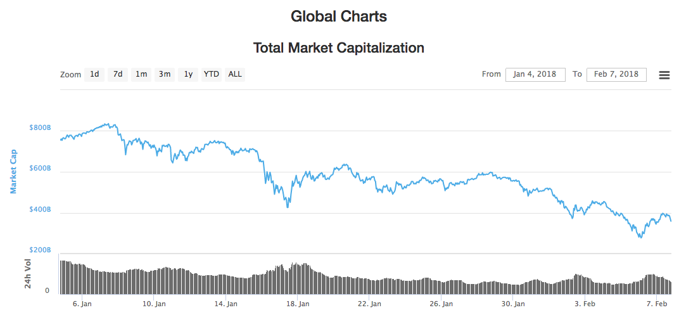Viewport: 679px width, 310px height.
Task: Show ALL historical data
Action: pyautogui.click(x=235, y=74)
